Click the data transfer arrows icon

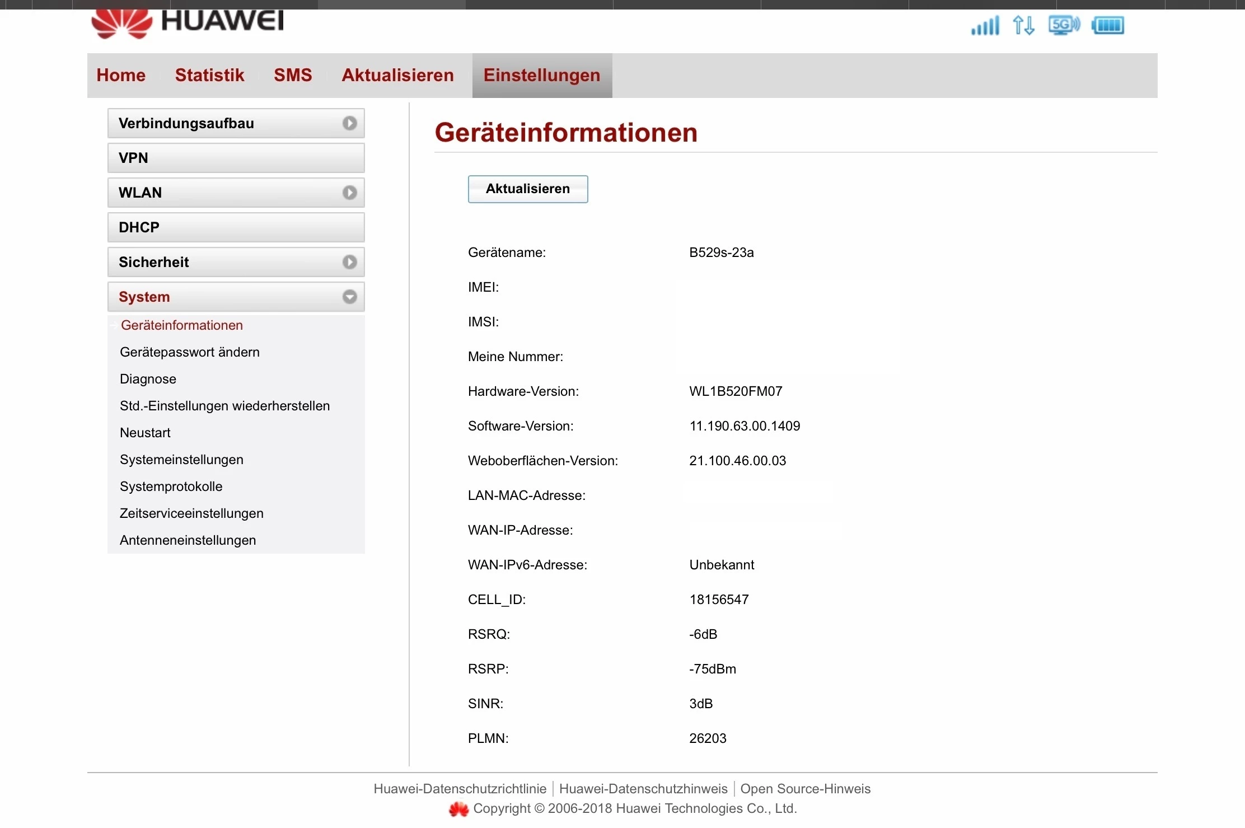pos(1023,25)
